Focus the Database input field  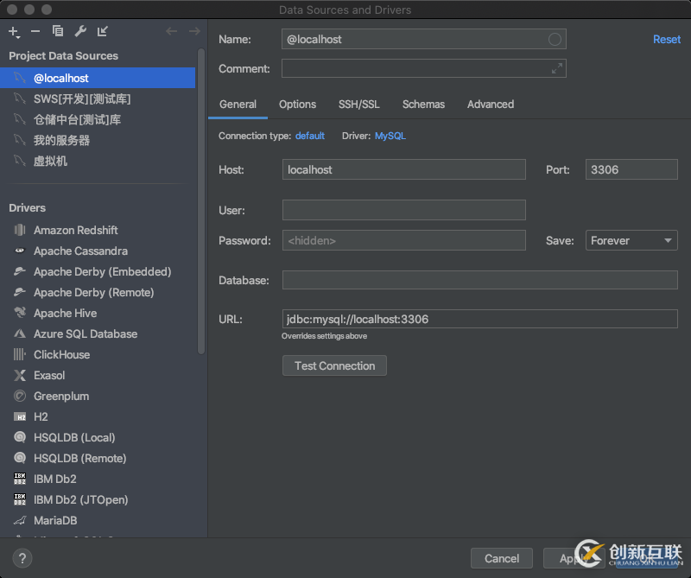coord(479,280)
